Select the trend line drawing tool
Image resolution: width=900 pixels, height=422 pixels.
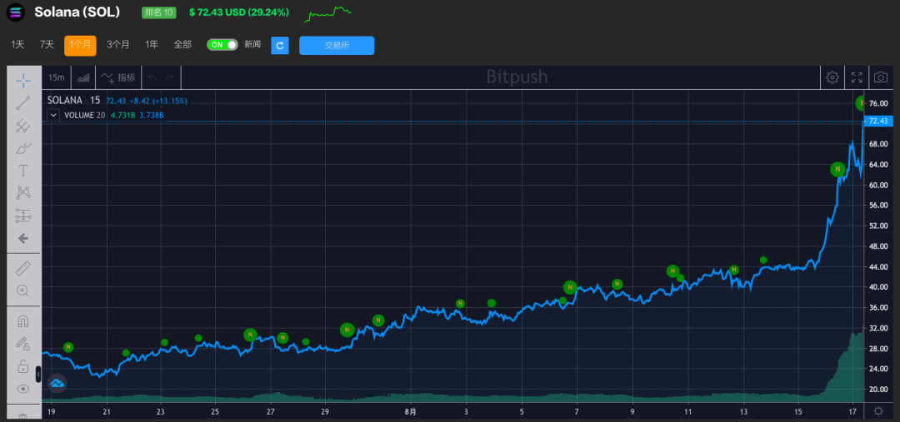coord(23,103)
